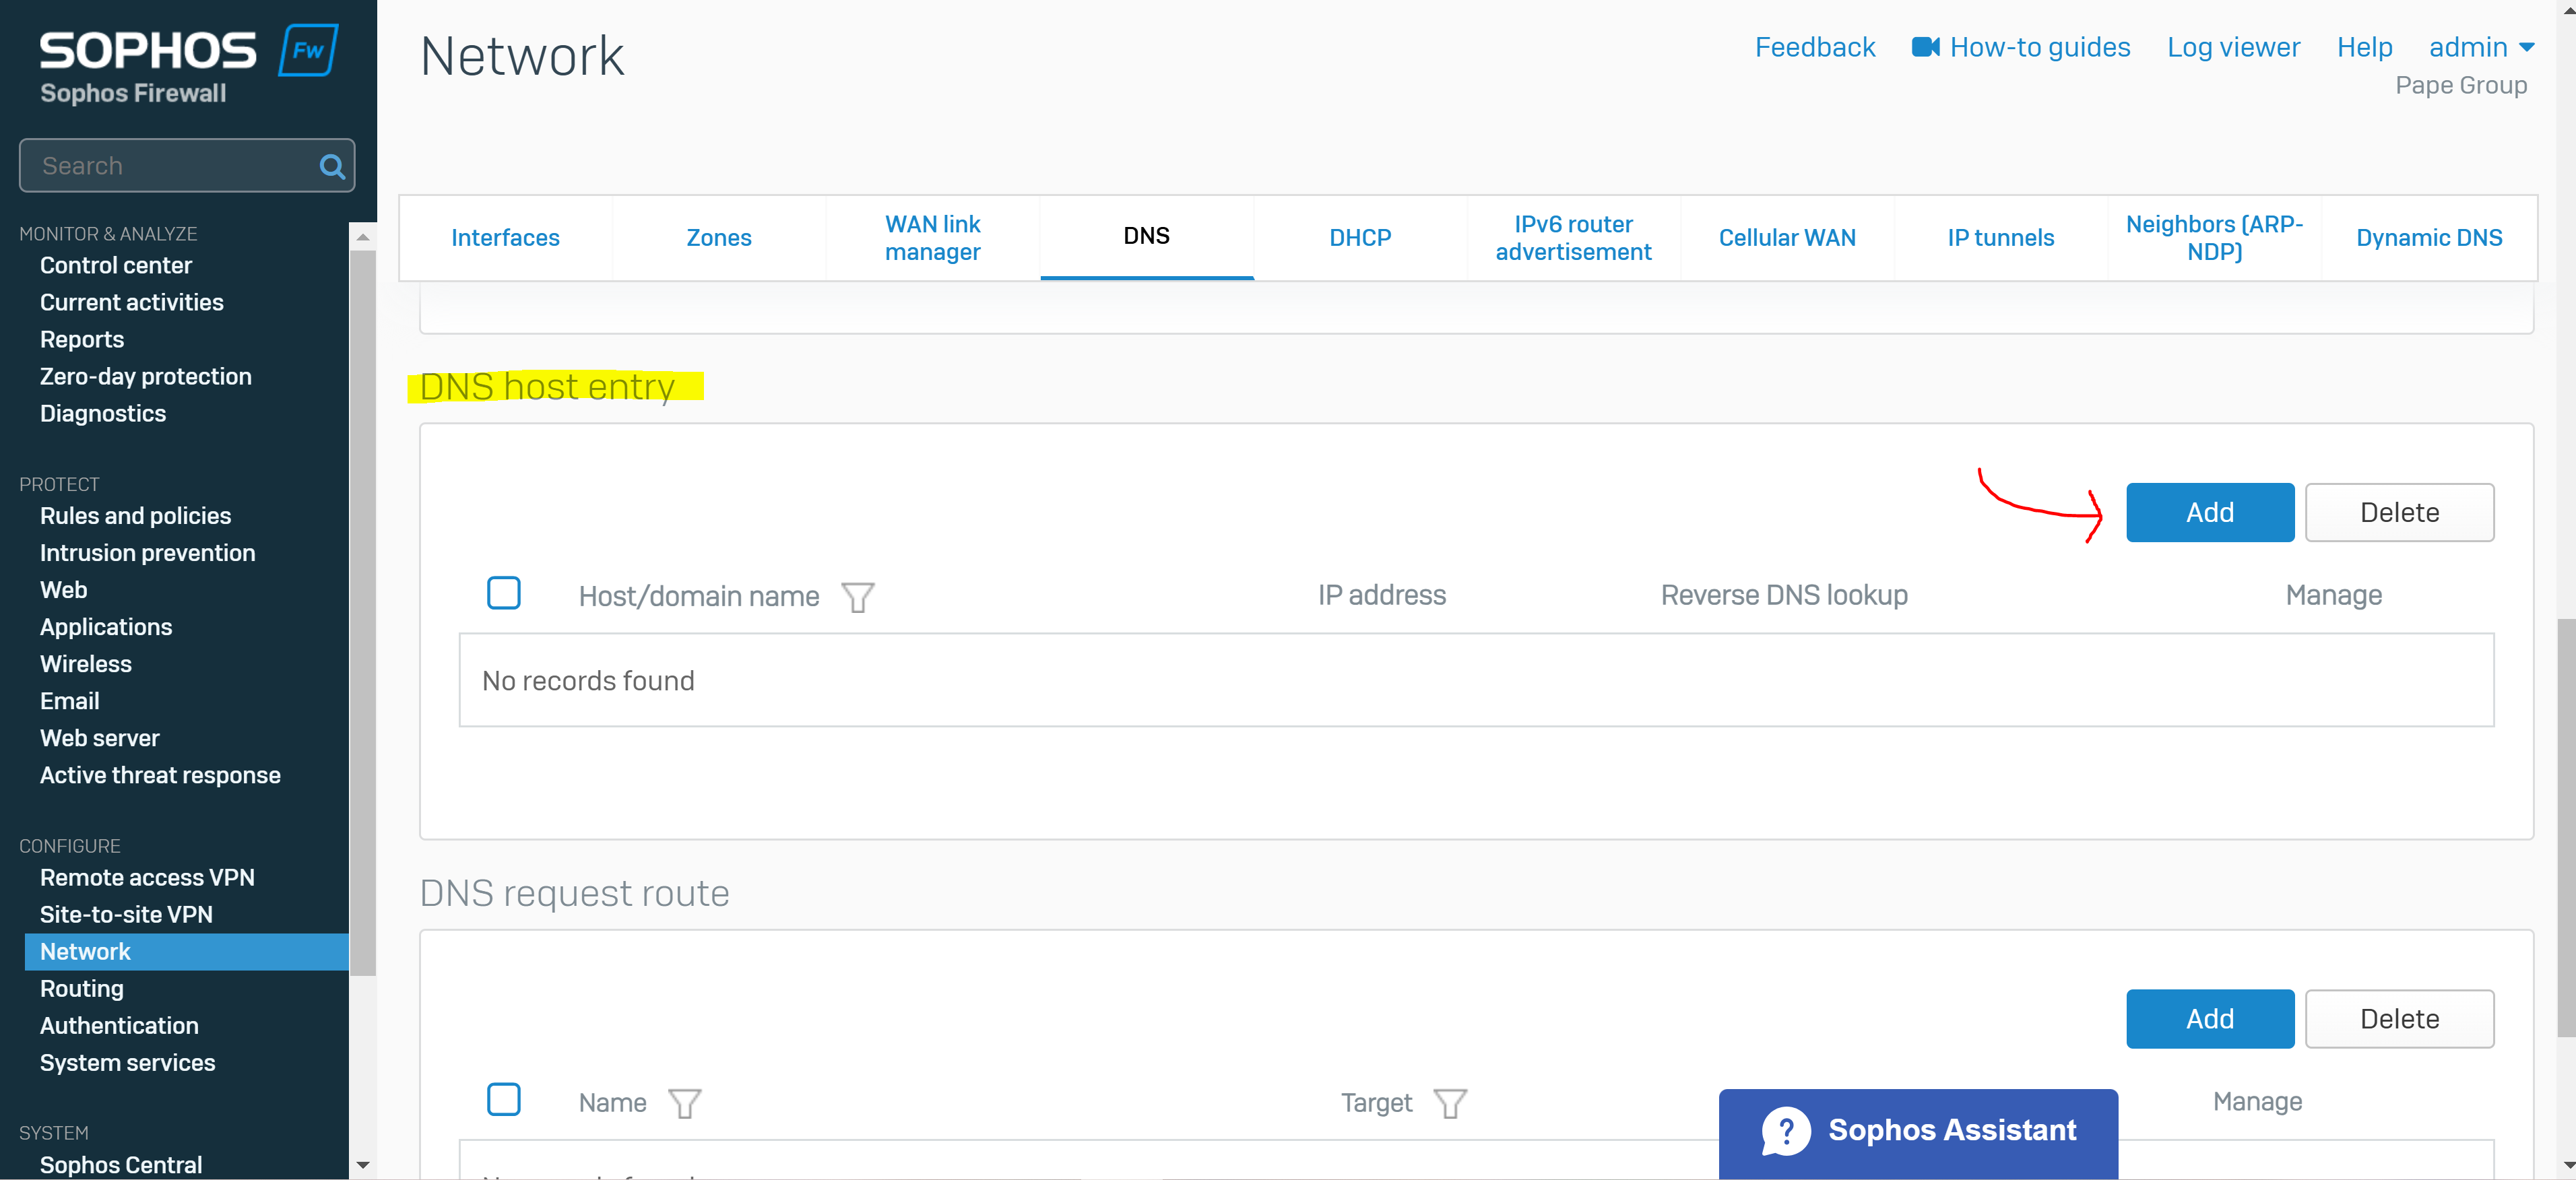2576x1180 pixels.
Task: Click the How-to guides video icon
Action: (x=1925, y=47)
